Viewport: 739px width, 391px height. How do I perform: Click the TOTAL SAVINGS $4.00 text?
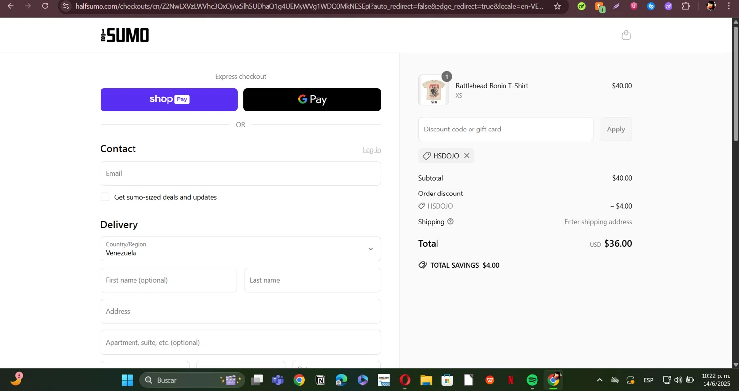pos(465,265)
